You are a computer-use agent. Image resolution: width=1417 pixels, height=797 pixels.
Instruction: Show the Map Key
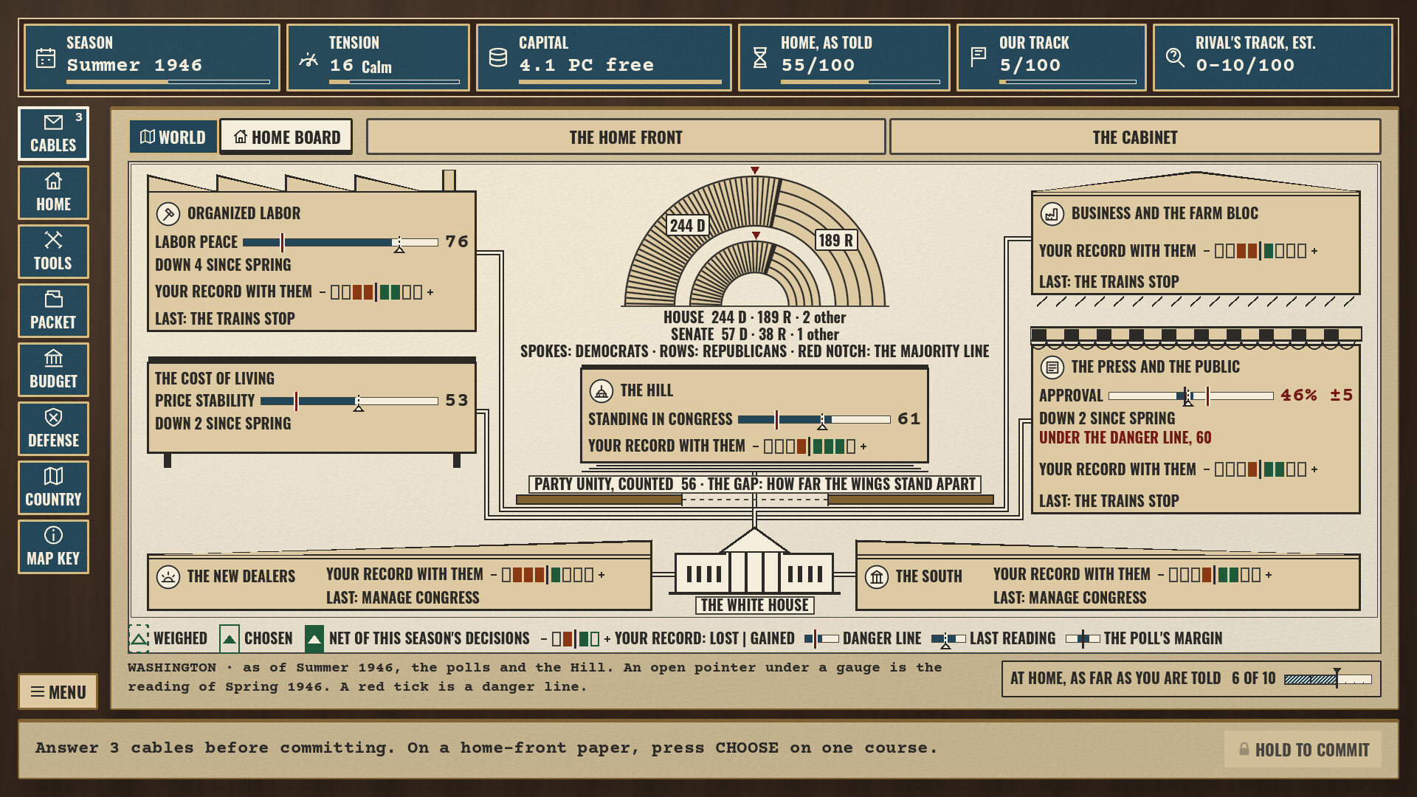pyautogui.click(x=53, y=547)
